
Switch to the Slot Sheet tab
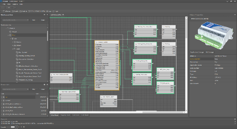[x=76, y=115]
